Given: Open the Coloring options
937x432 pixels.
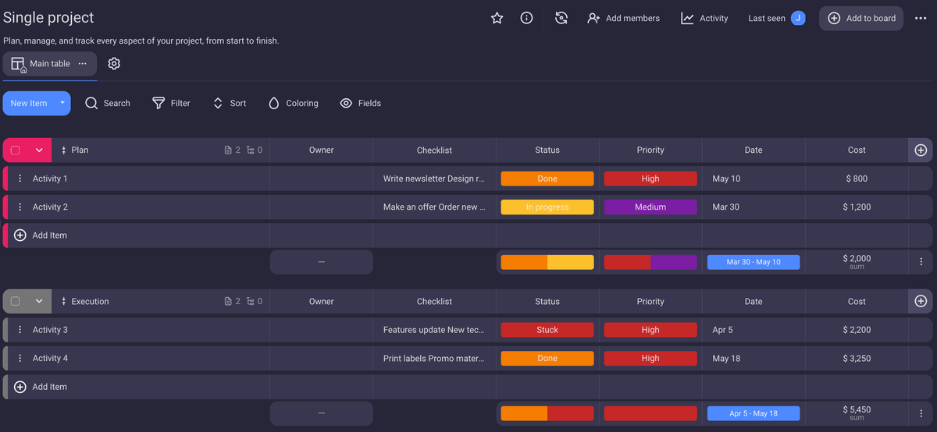Looking at the screenshot, I should [x=293, y=103].
